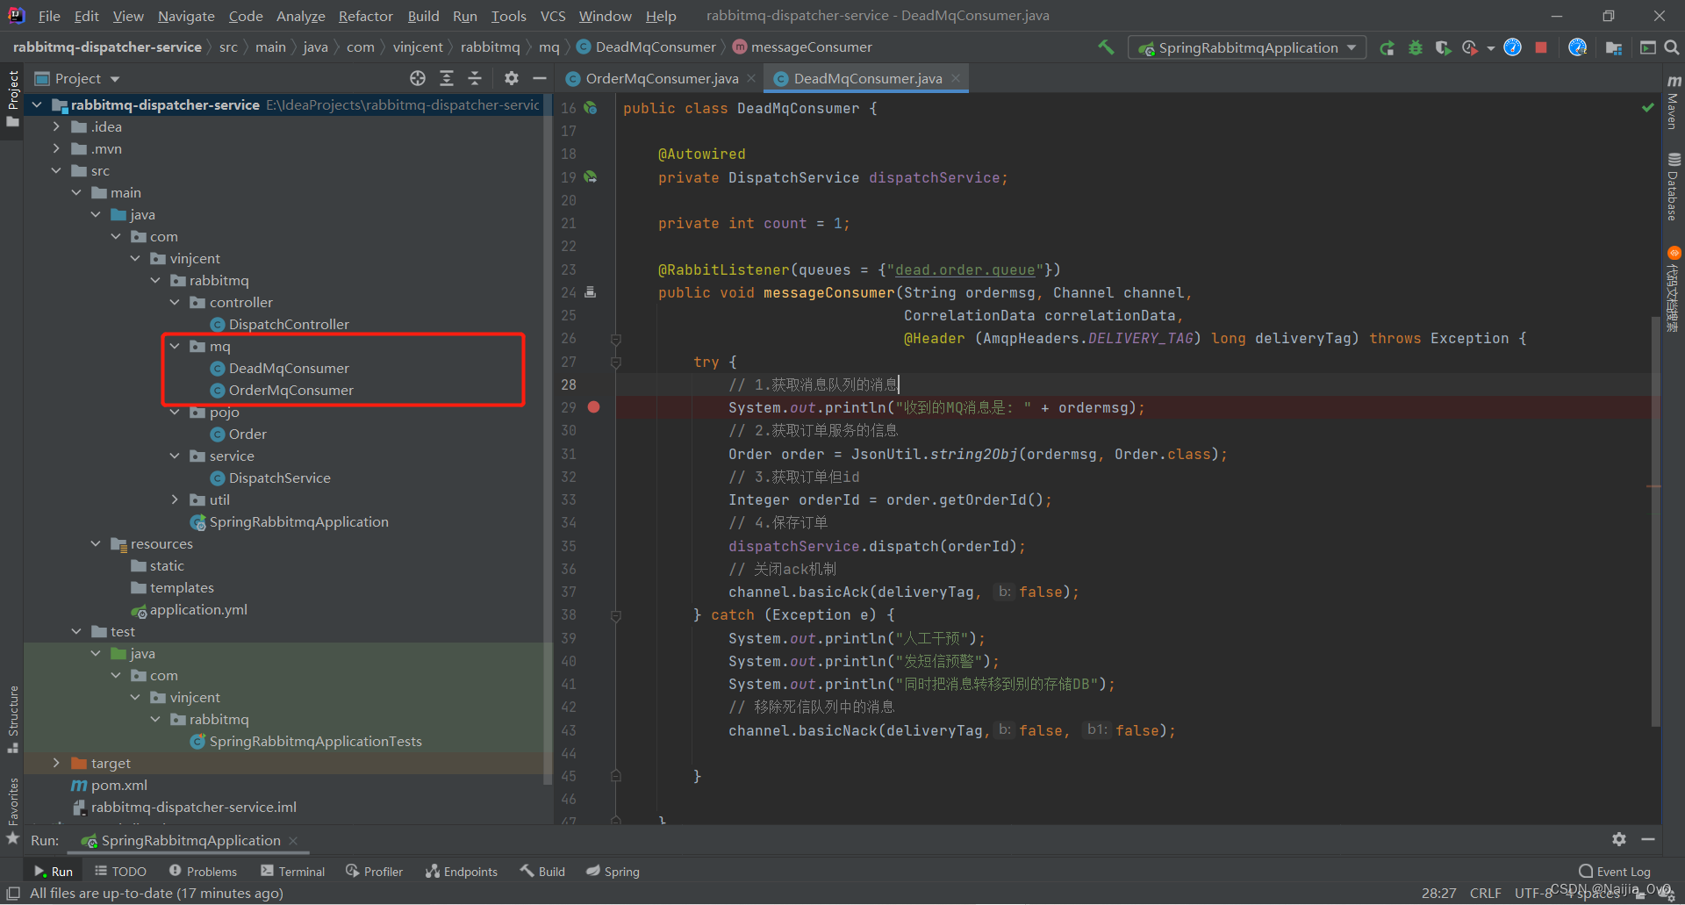Image resolution: width=1685 pixels, height=905 pixels.
Task: Select DispatchController class in tree
Action: (x=289, y=324)
